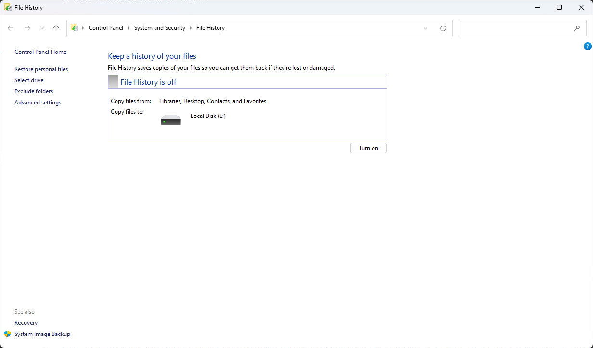Go up one level with Up arrow
Screen dimensions: 593x348
[56, 28]
